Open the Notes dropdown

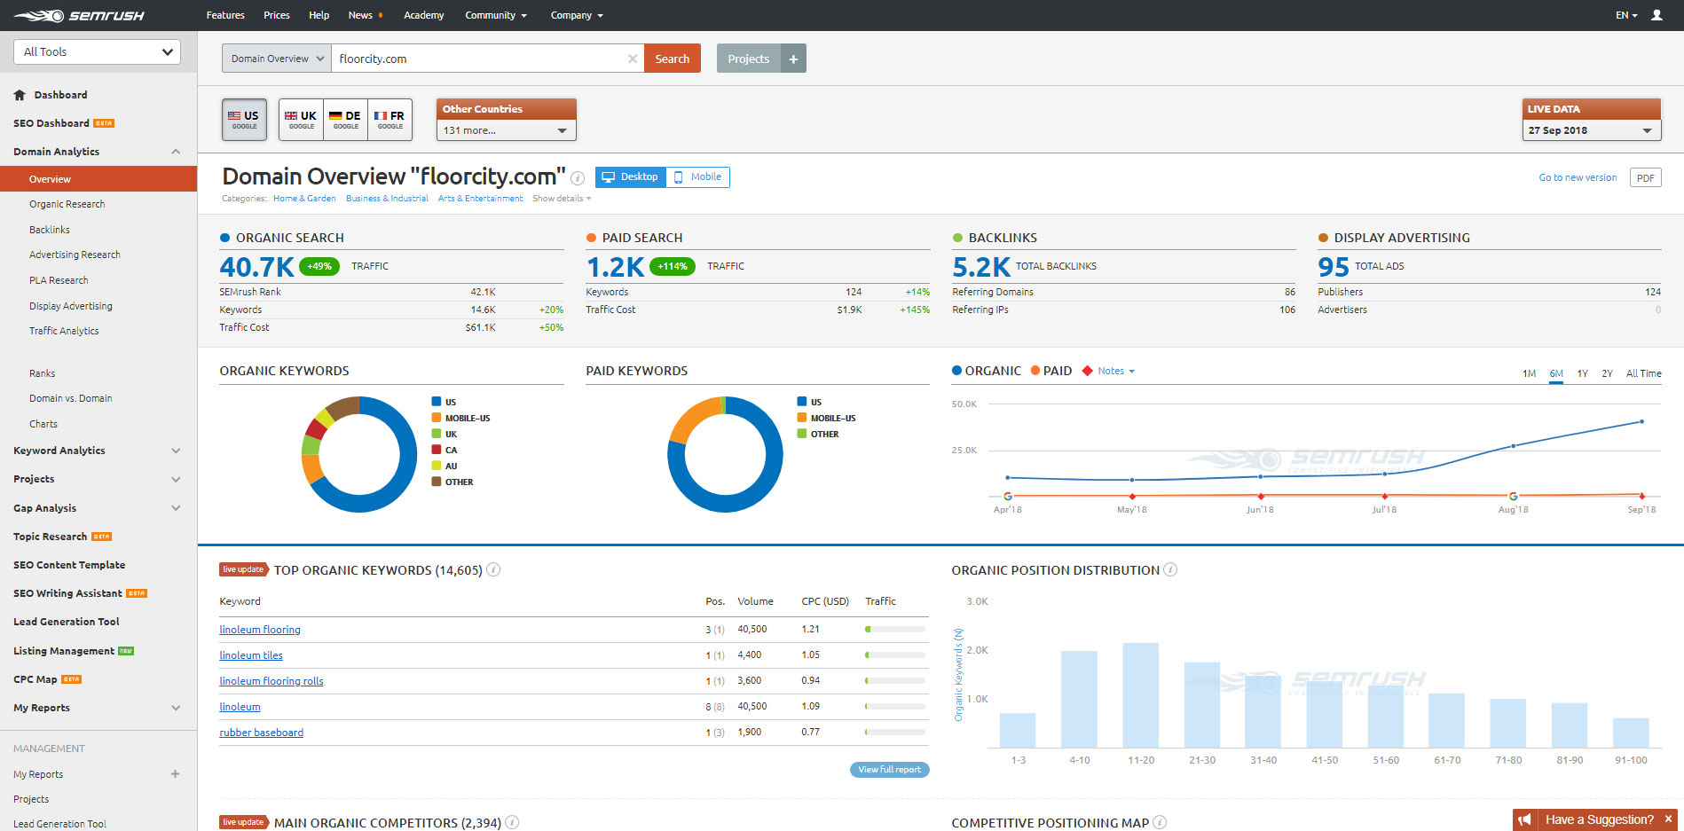tap(1116, 371)
